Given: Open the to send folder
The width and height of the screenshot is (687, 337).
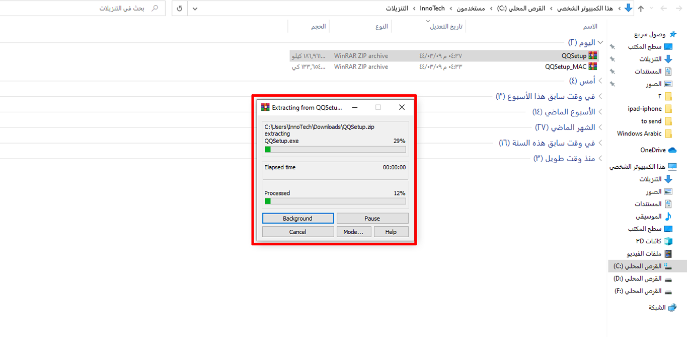Looking at the screenshot, I should 656,121.
